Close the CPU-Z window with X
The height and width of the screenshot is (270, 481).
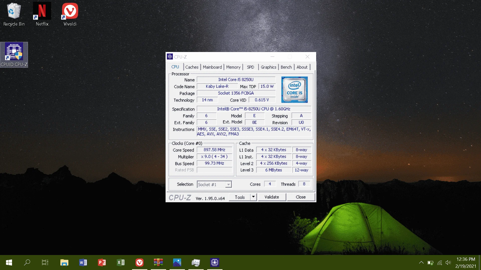[x=307, y=57]
